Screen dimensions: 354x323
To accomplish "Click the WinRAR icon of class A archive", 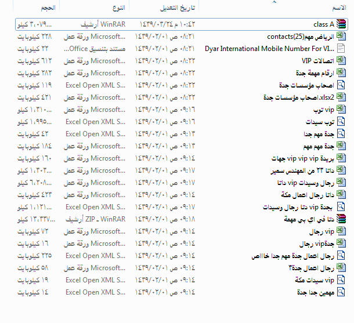I will coord(342,24).
